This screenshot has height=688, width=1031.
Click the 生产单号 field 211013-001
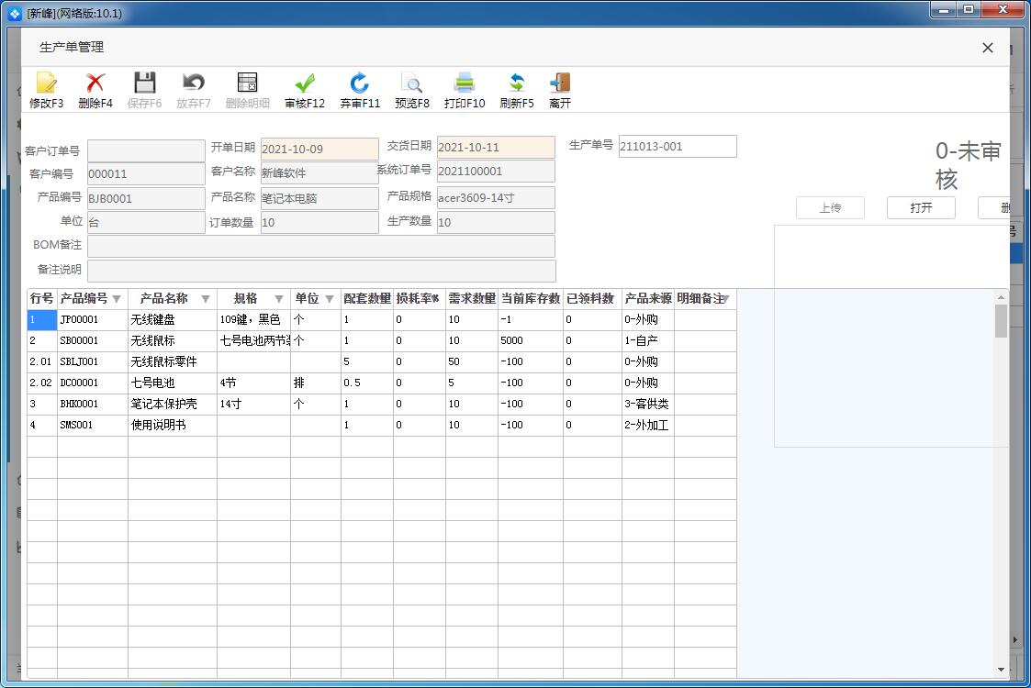coord(678,147)
